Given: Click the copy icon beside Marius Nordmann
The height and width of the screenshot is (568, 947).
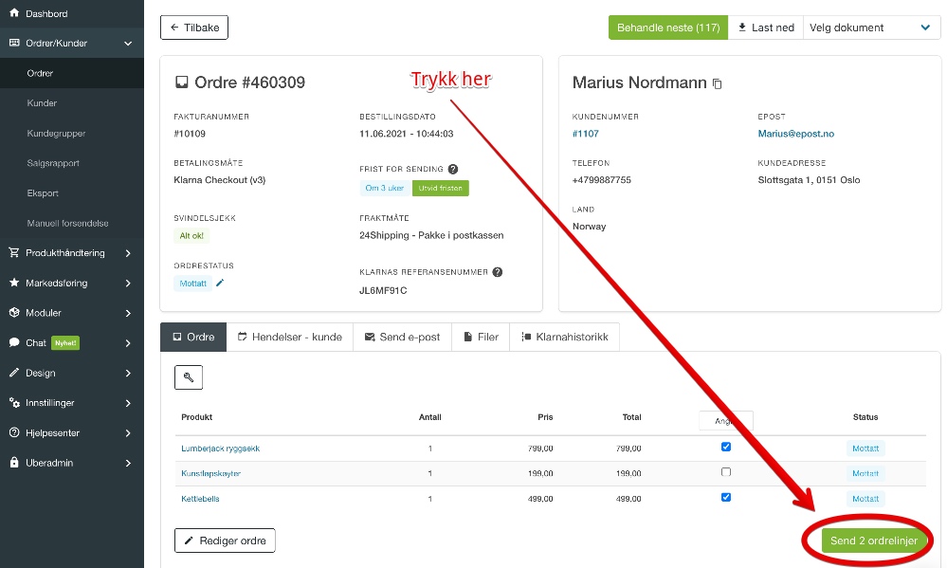Looking at the screenshot, I should pyautogui.click(x=717, y=84).
